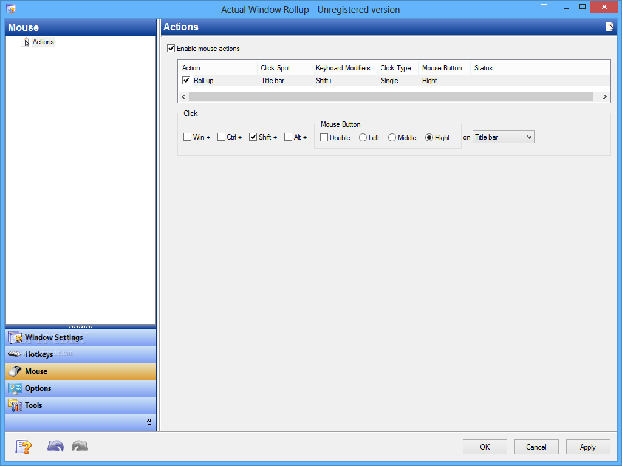Close the Actual Window Rollup window

(x=604, y=7)
